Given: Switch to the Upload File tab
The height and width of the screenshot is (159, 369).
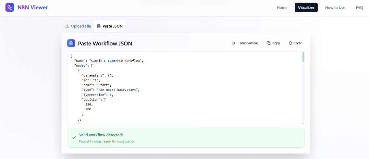Looking at the screenshot, I should (78, 26).
